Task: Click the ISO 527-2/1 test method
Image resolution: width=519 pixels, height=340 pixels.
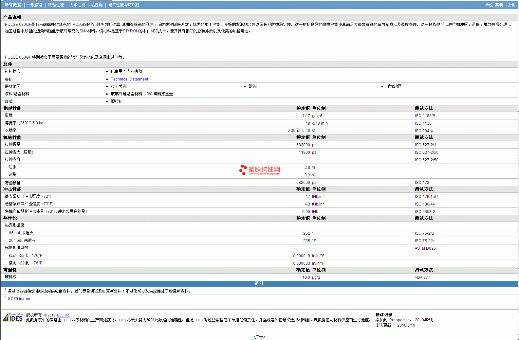Action: [425, 145]
